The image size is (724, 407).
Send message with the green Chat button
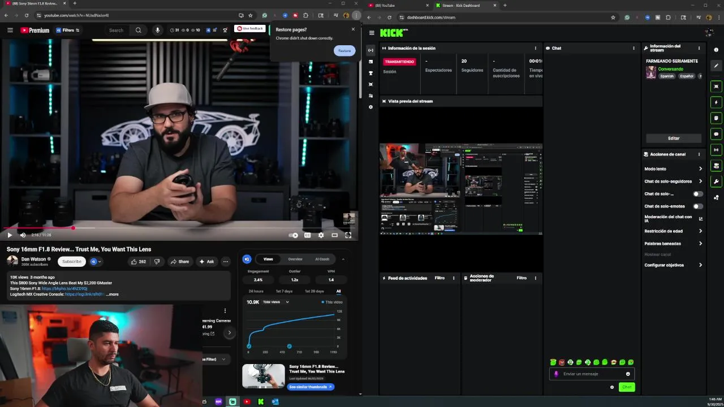click(x=627, y=387)
